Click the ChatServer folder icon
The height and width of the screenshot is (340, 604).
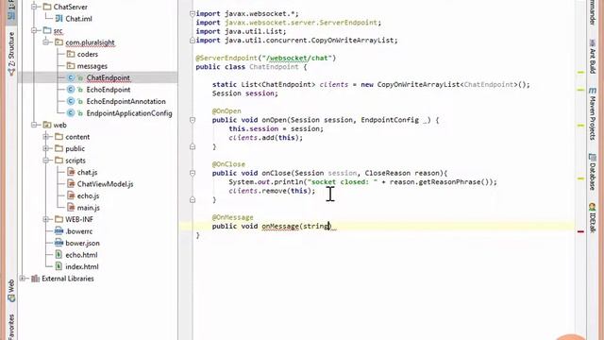tap(47, 7)
